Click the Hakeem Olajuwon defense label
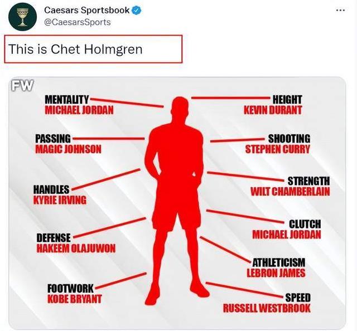 coord(76,244)
